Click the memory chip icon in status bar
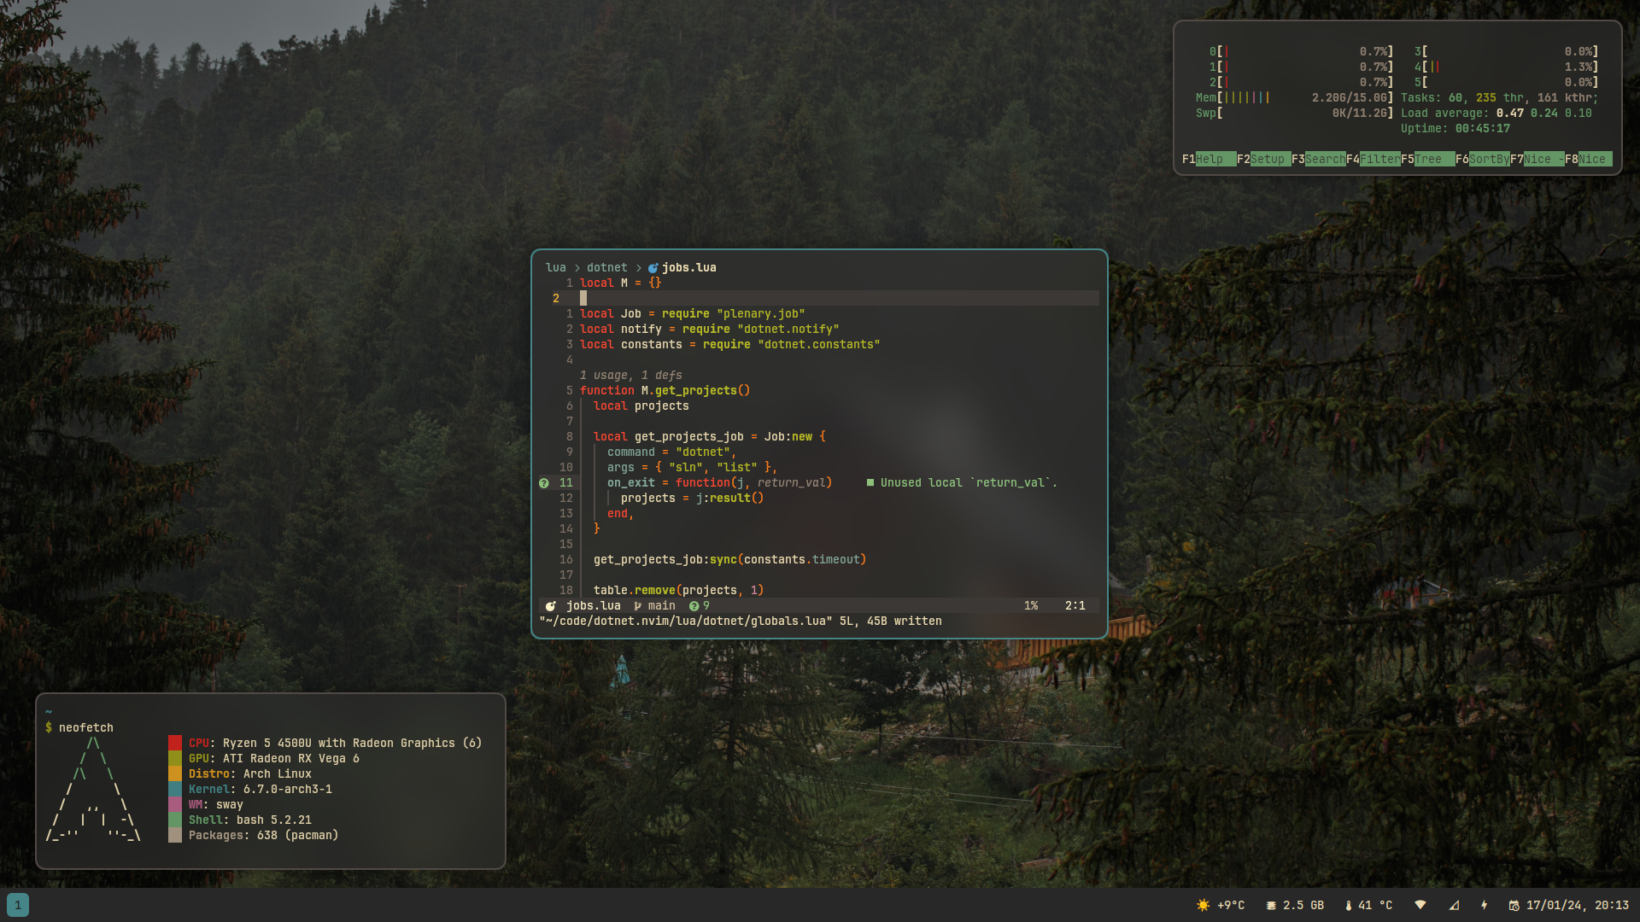The image size is (1640, 922). [1271, 905]
